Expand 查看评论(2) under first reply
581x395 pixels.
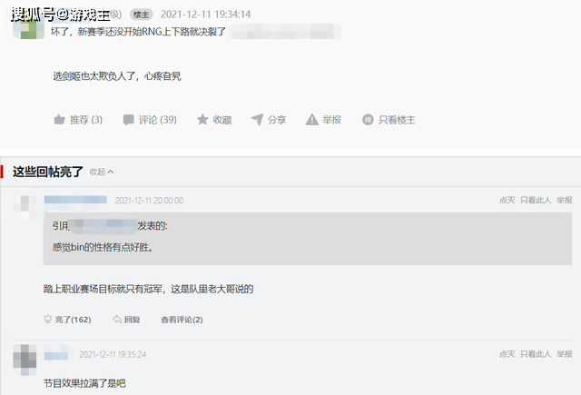tap(182, 320)
